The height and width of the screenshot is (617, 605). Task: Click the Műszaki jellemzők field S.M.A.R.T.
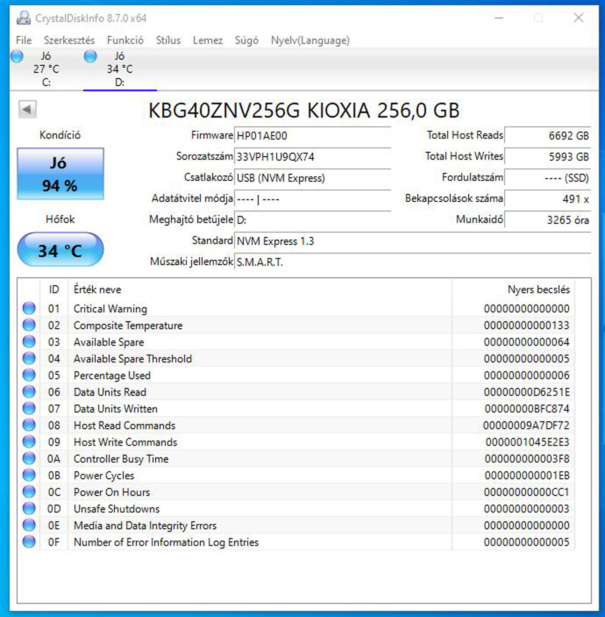pos(412,262)
